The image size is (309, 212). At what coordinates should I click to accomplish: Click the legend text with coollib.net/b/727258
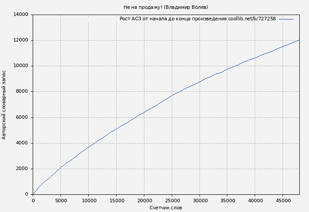197,19
